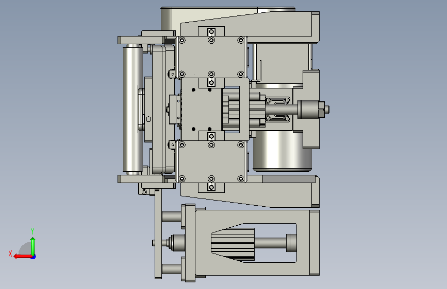The width and height of the screenshot is (447, 289).
Task: Select the long vertical roller on the model's left
Action: (x=133, y=110)
